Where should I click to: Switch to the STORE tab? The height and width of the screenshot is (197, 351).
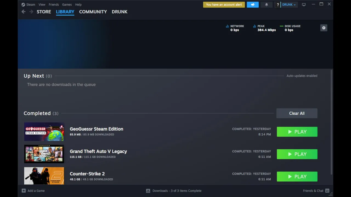click(x=44, y=12)
